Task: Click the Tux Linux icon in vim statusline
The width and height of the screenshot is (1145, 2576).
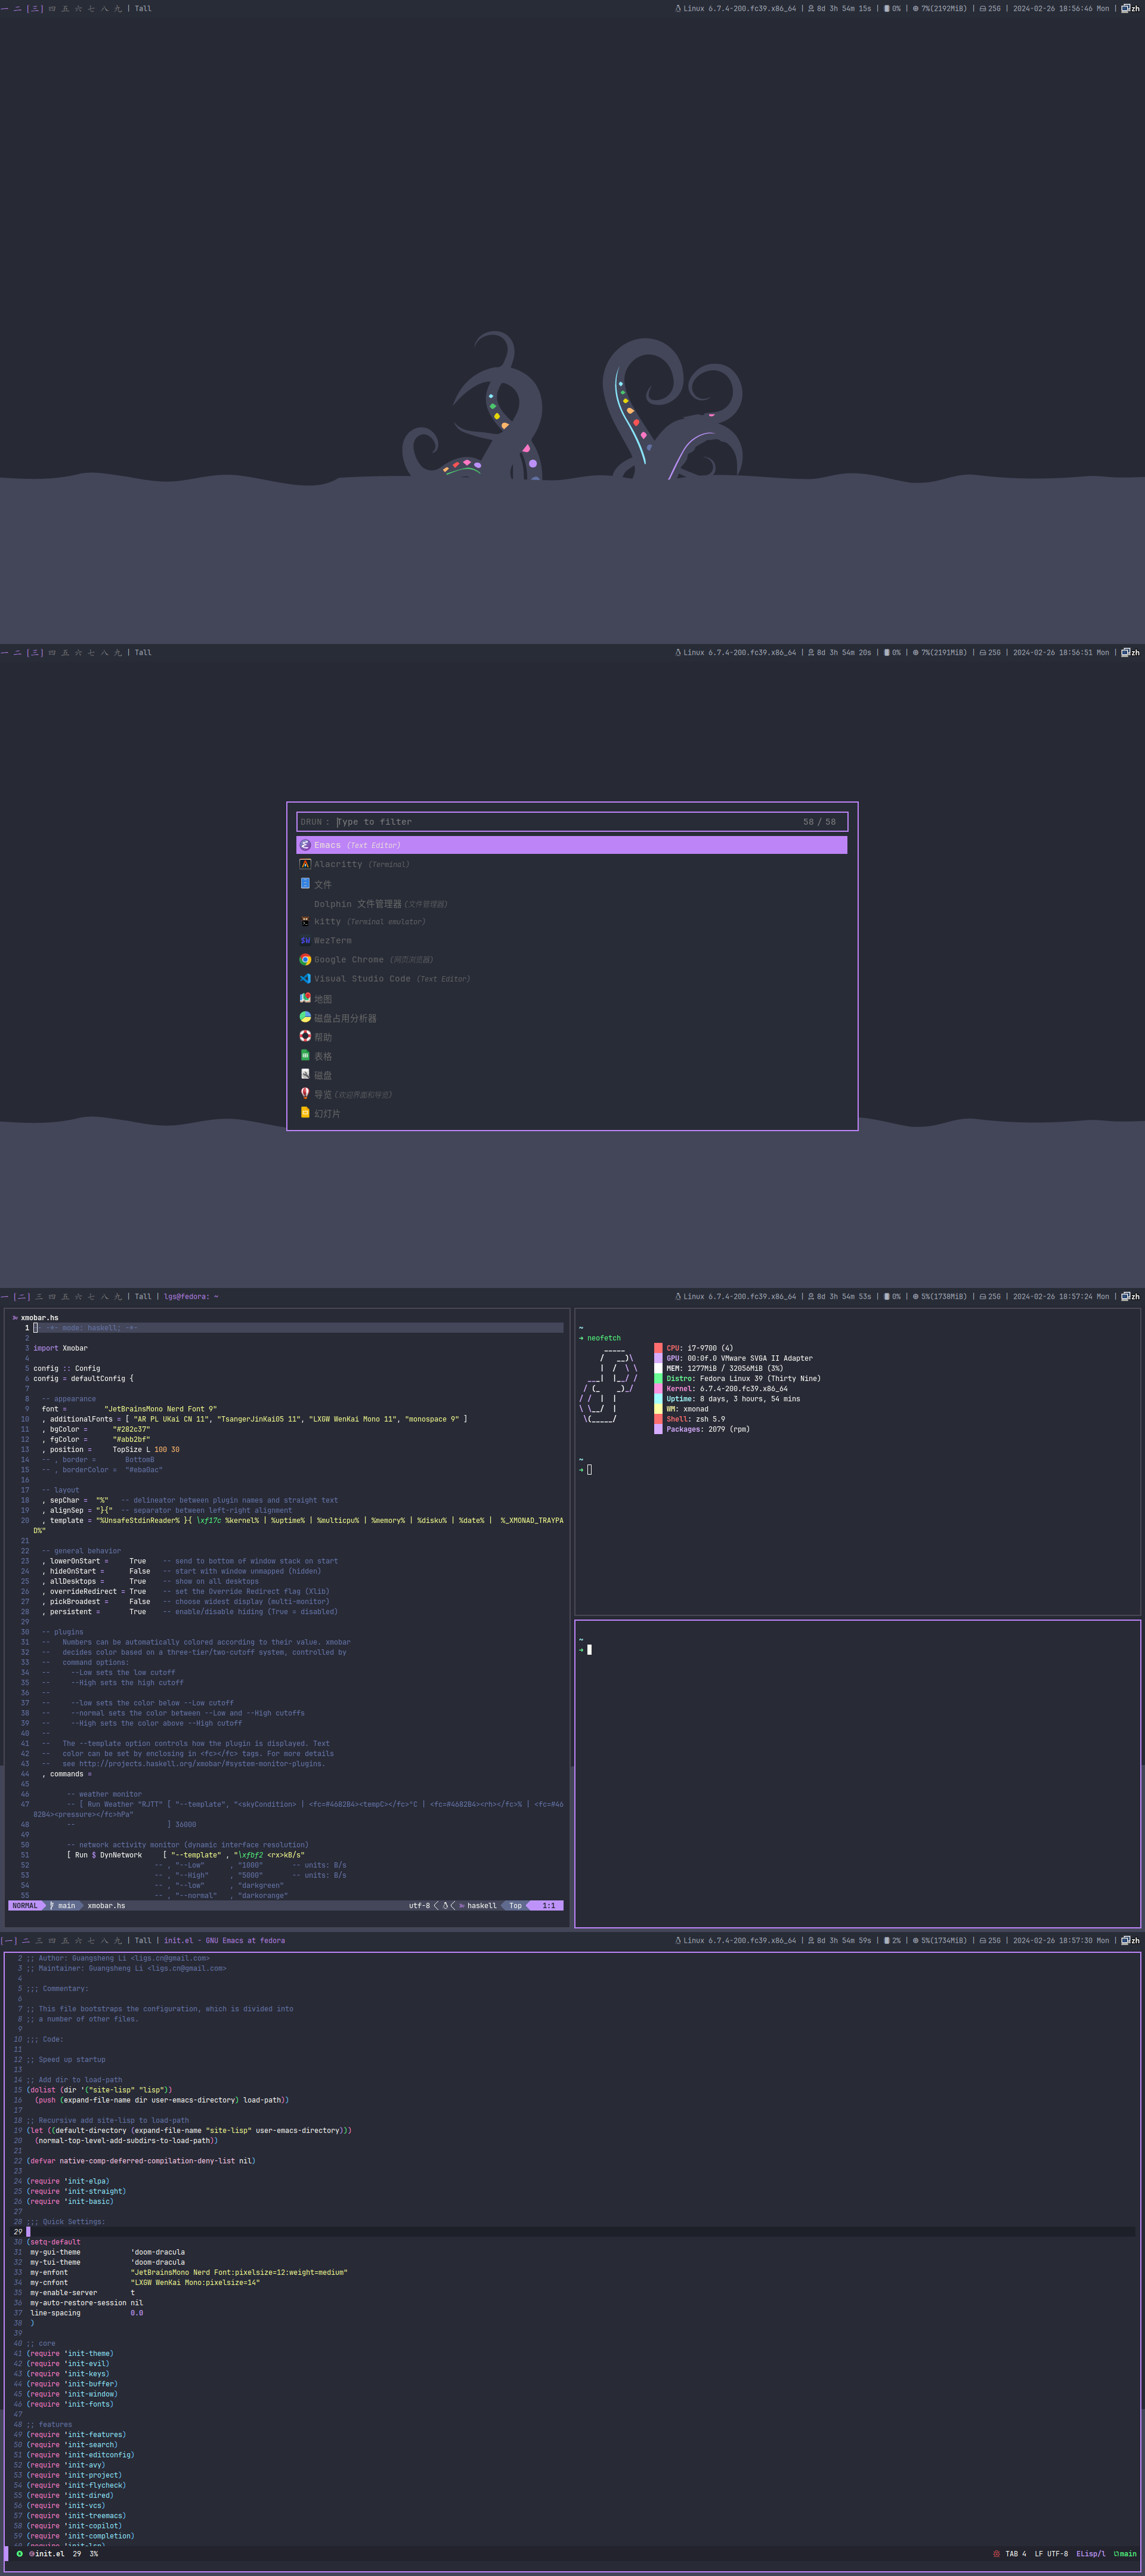Action: (x=446, y=1906)
